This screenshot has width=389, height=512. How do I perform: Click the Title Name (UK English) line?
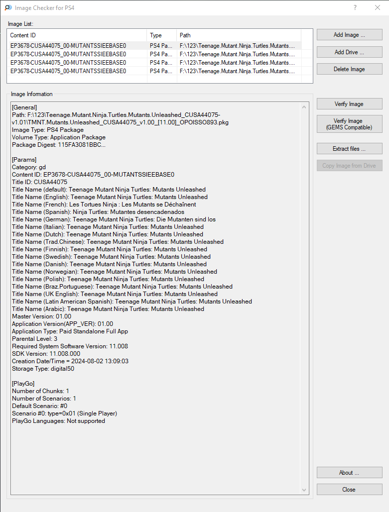(115, 294)
